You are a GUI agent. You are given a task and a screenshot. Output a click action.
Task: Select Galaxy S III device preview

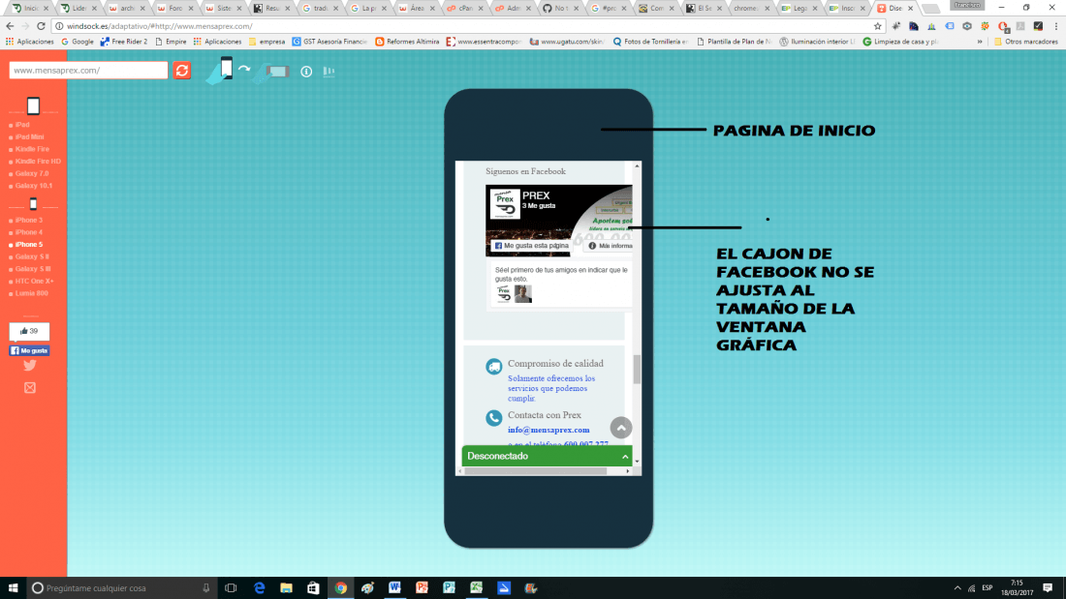click(33, 269)
